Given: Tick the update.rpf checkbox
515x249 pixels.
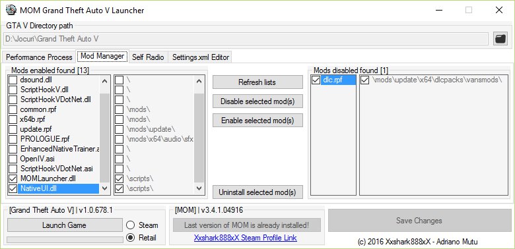Looking at the screenshot, I should (x=13, y=129).
